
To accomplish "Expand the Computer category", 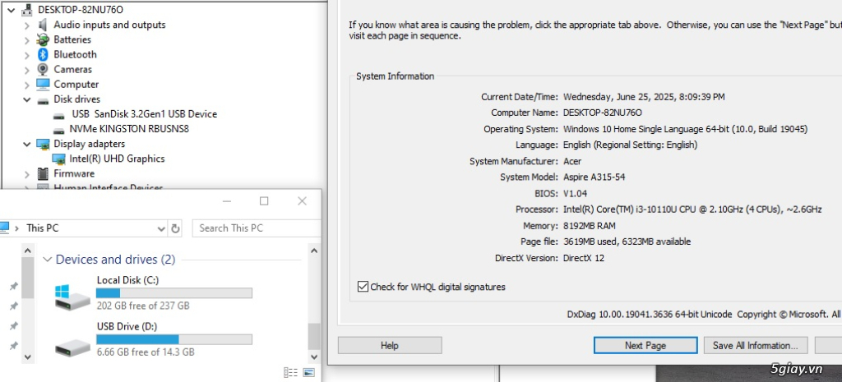I will [x=27, y=85].
